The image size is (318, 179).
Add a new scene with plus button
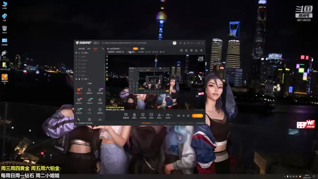103,49
